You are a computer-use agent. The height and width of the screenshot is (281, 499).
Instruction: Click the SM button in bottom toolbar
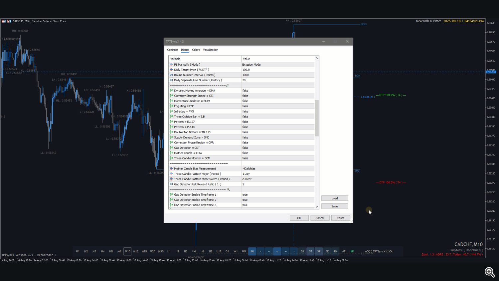(252, 251)
